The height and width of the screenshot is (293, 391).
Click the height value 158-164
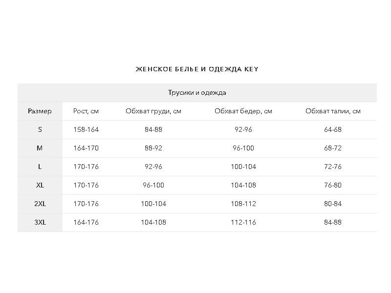click(86, 129)
